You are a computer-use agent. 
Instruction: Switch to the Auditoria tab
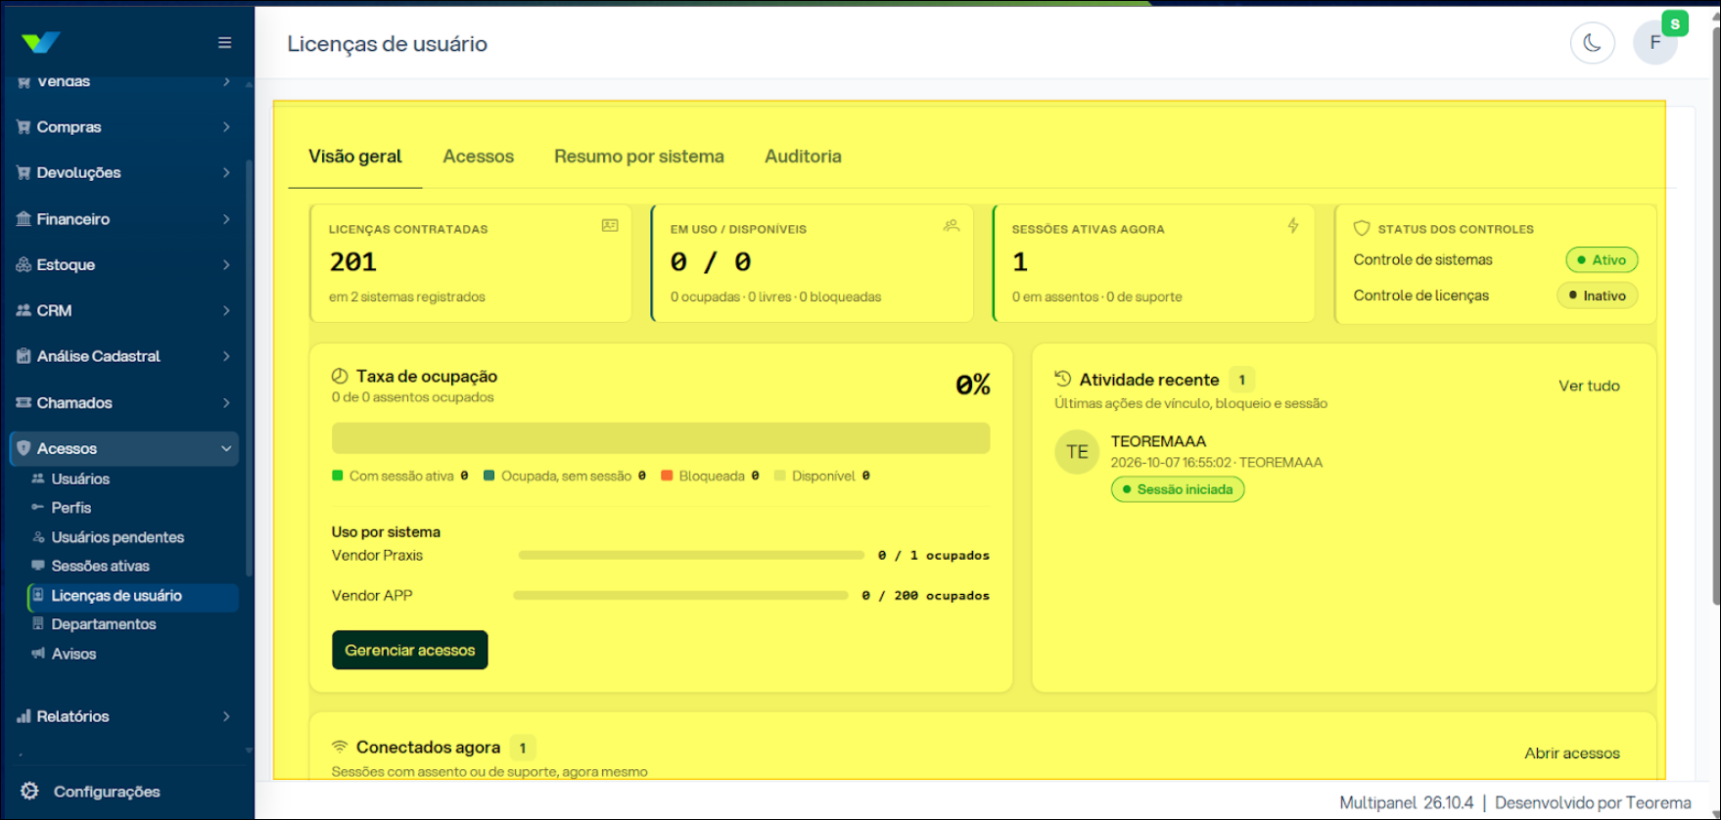point(803,157)
